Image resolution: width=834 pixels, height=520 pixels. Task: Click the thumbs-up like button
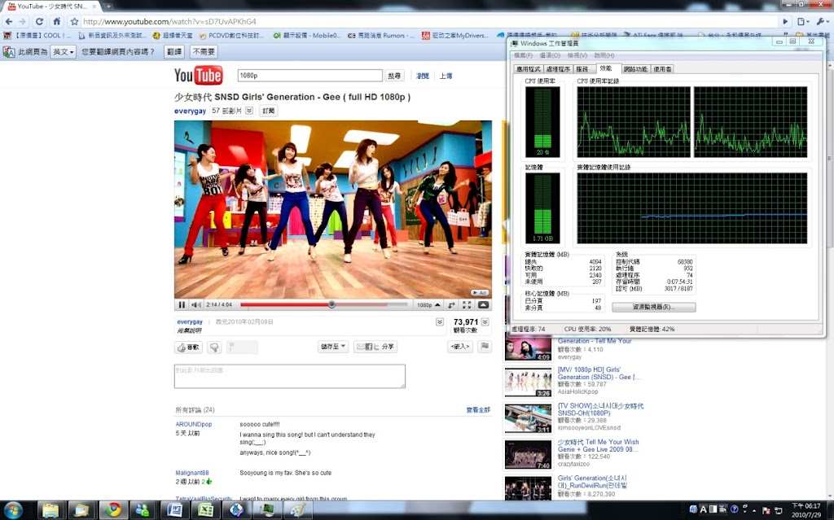click(x=188, y=347)
